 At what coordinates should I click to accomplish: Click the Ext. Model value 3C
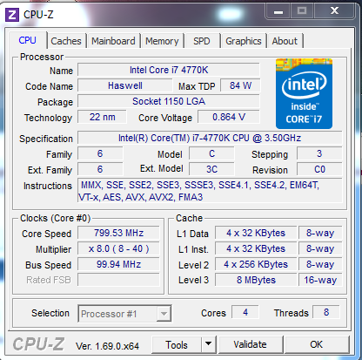pyautogui.click(x=211, y=169)
